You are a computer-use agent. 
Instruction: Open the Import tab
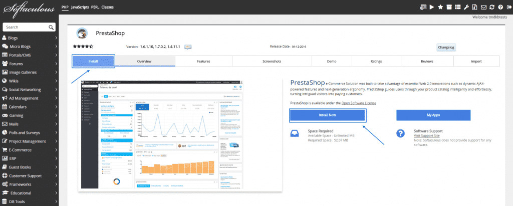click(476, 61)
